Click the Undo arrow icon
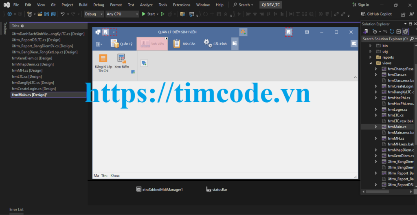Screen dimensions: 417x215 tap(62, 14)
